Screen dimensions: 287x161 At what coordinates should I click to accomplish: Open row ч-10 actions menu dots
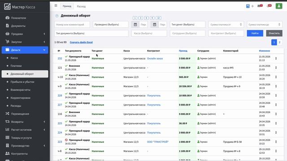[x=276, y=77]
